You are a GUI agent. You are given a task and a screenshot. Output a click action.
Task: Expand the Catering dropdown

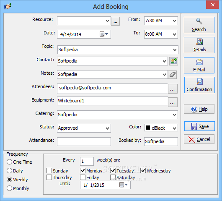(x=174, y=115)
